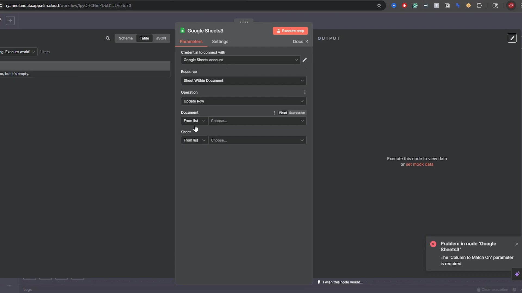Bookmark the page with the star icon
This screenshot has width=522, height=293.
point(379,5)
